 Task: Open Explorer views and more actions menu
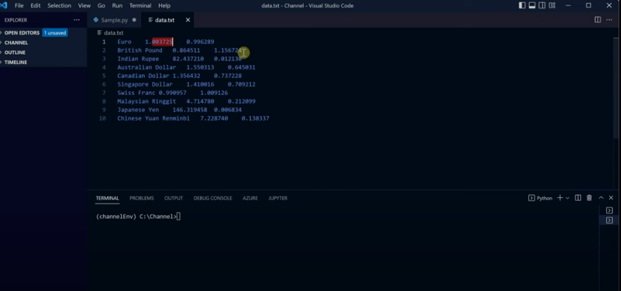point(76,19)
